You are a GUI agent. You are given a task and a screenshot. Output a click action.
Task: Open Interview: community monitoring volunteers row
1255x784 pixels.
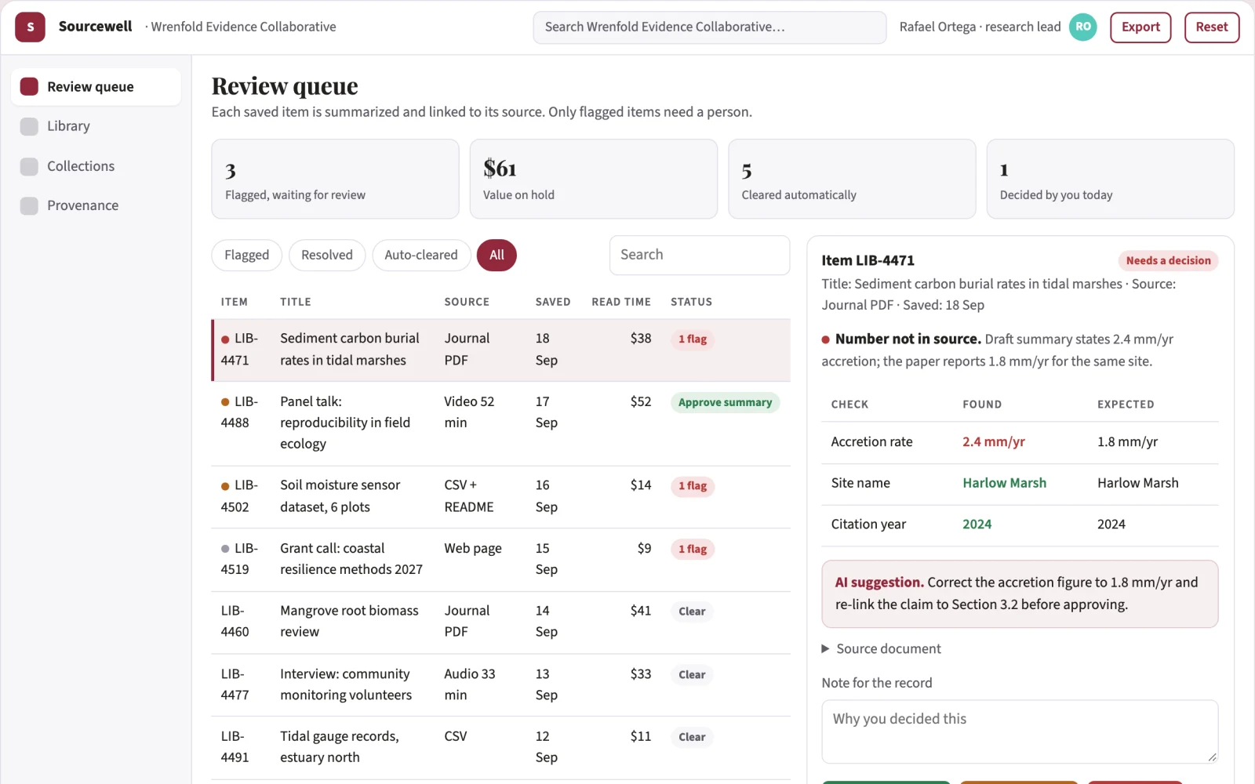(x=500, y=684)
